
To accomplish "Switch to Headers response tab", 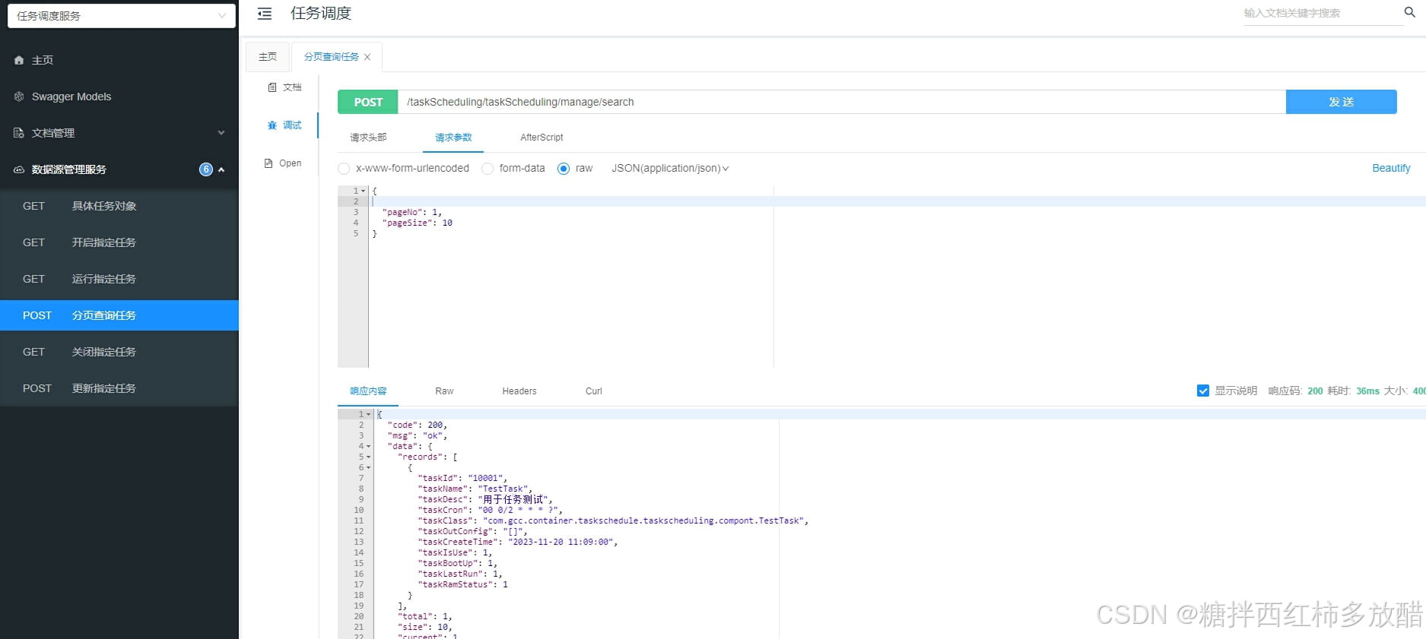I will click(519, 391).
